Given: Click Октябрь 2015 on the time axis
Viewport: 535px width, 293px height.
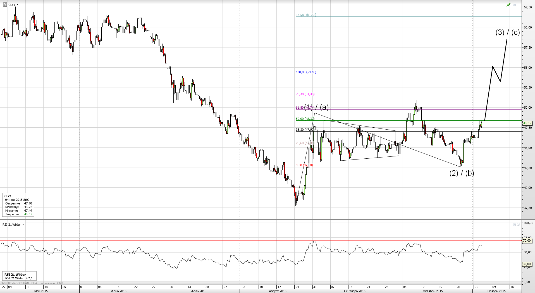Looking at the screenshot, I should [x=433, y=291].
